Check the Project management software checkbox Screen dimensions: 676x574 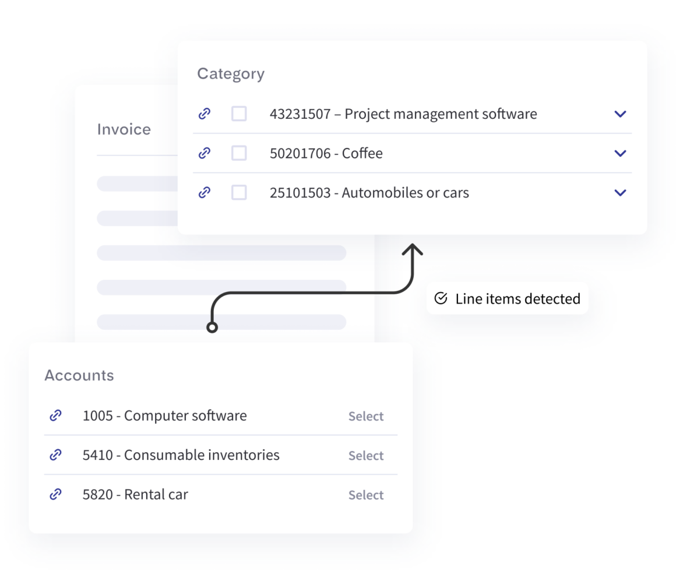[x=239, y=114]
